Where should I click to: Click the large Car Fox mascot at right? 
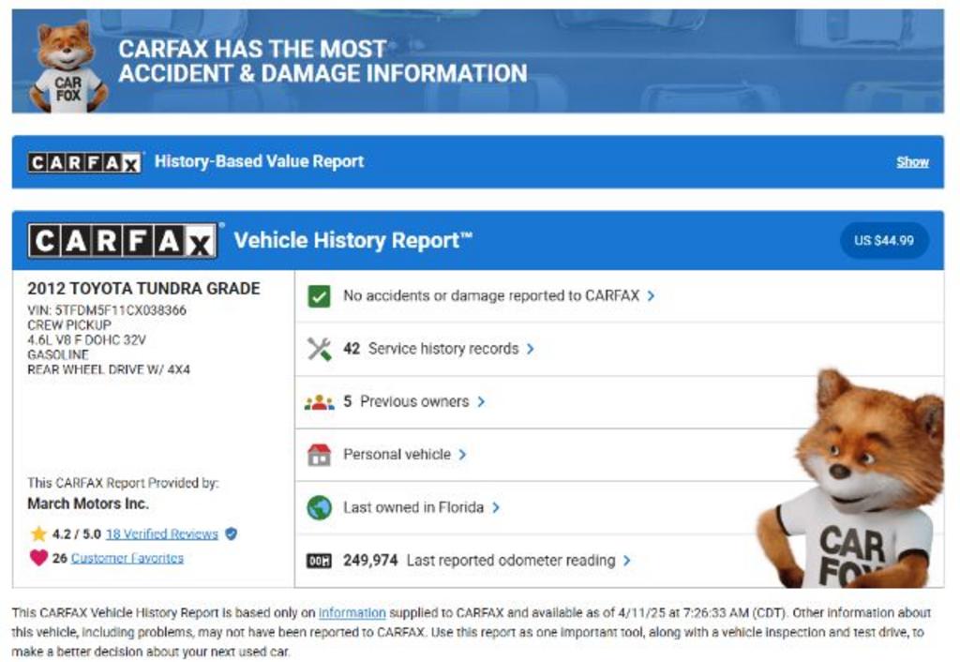point(851,477)
